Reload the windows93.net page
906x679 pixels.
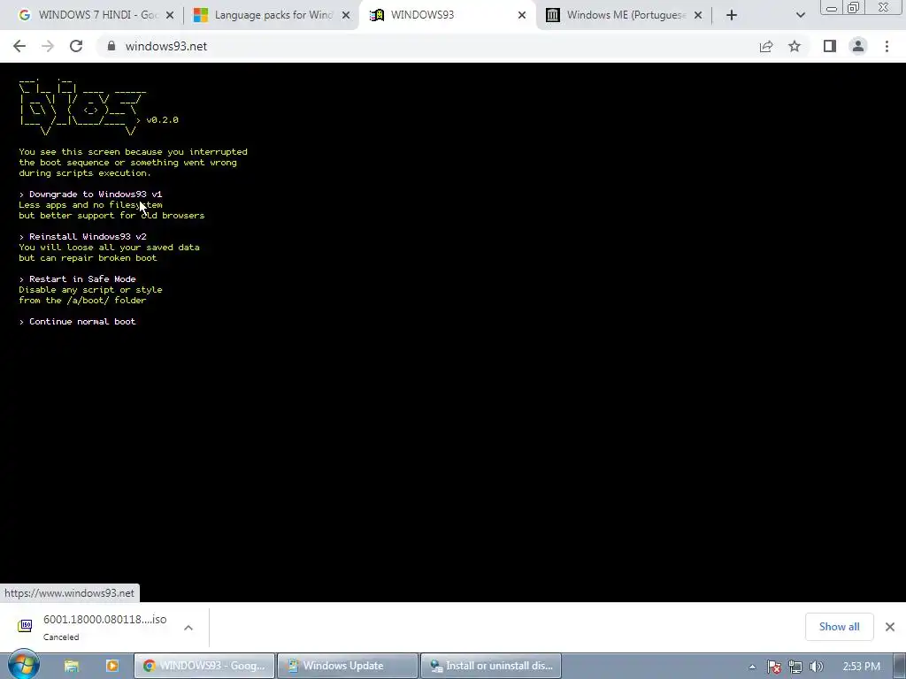(76, 46)
